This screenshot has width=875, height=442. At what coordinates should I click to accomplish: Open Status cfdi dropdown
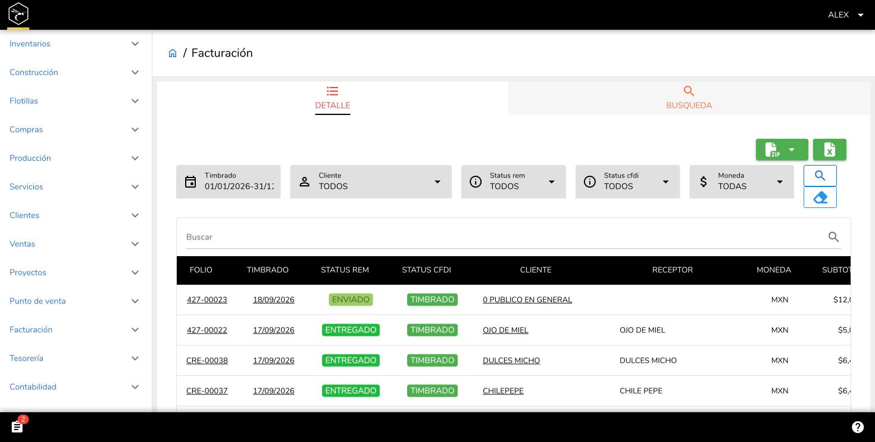coord(627,182)
